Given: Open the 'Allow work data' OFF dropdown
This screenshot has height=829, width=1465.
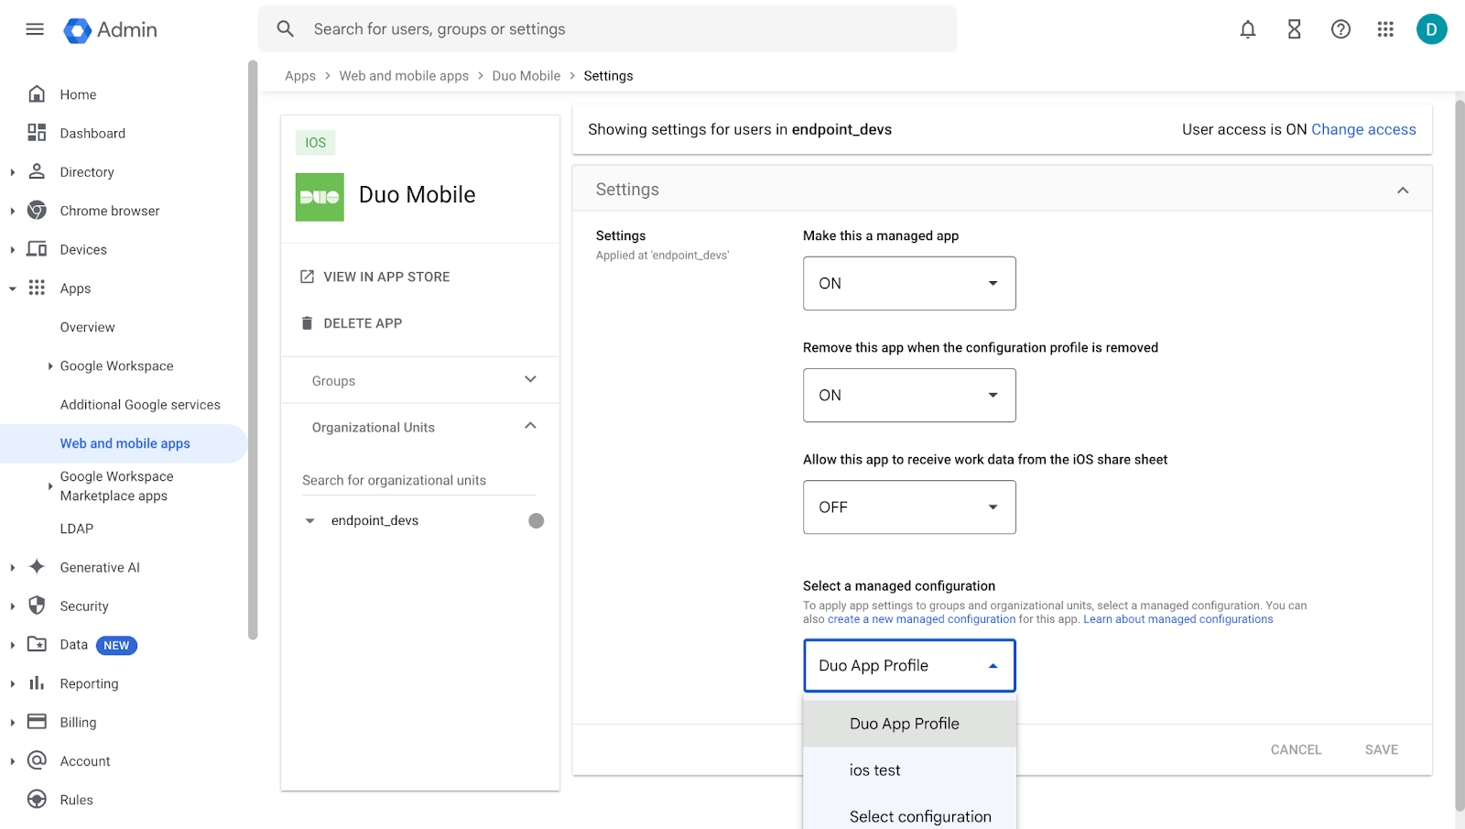Looking at the screenshot, I should point(908,507).
